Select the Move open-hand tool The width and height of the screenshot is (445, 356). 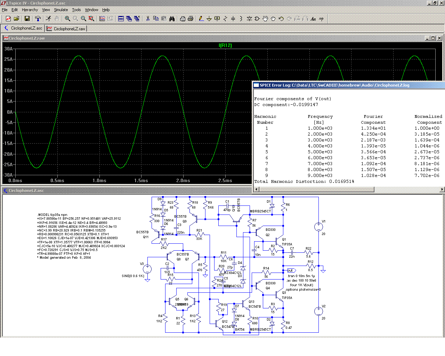point(265,19)
